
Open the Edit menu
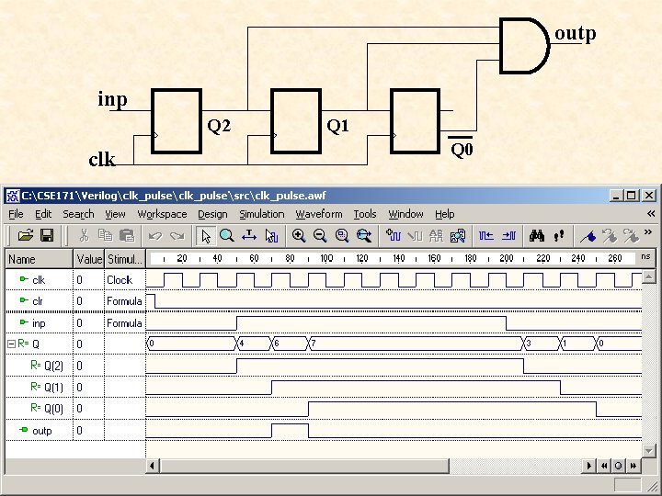click(x=43, y=214)
